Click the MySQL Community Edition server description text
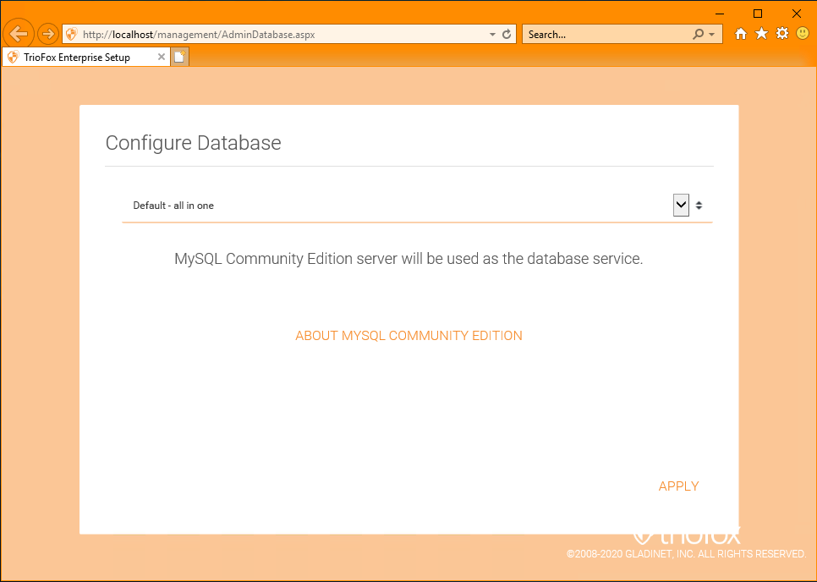 [x=408, y=259]
